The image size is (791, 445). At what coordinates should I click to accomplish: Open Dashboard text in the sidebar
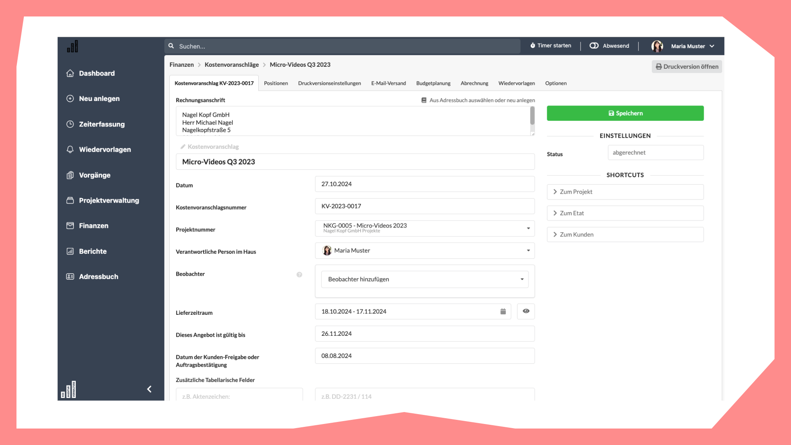point(97,73)
